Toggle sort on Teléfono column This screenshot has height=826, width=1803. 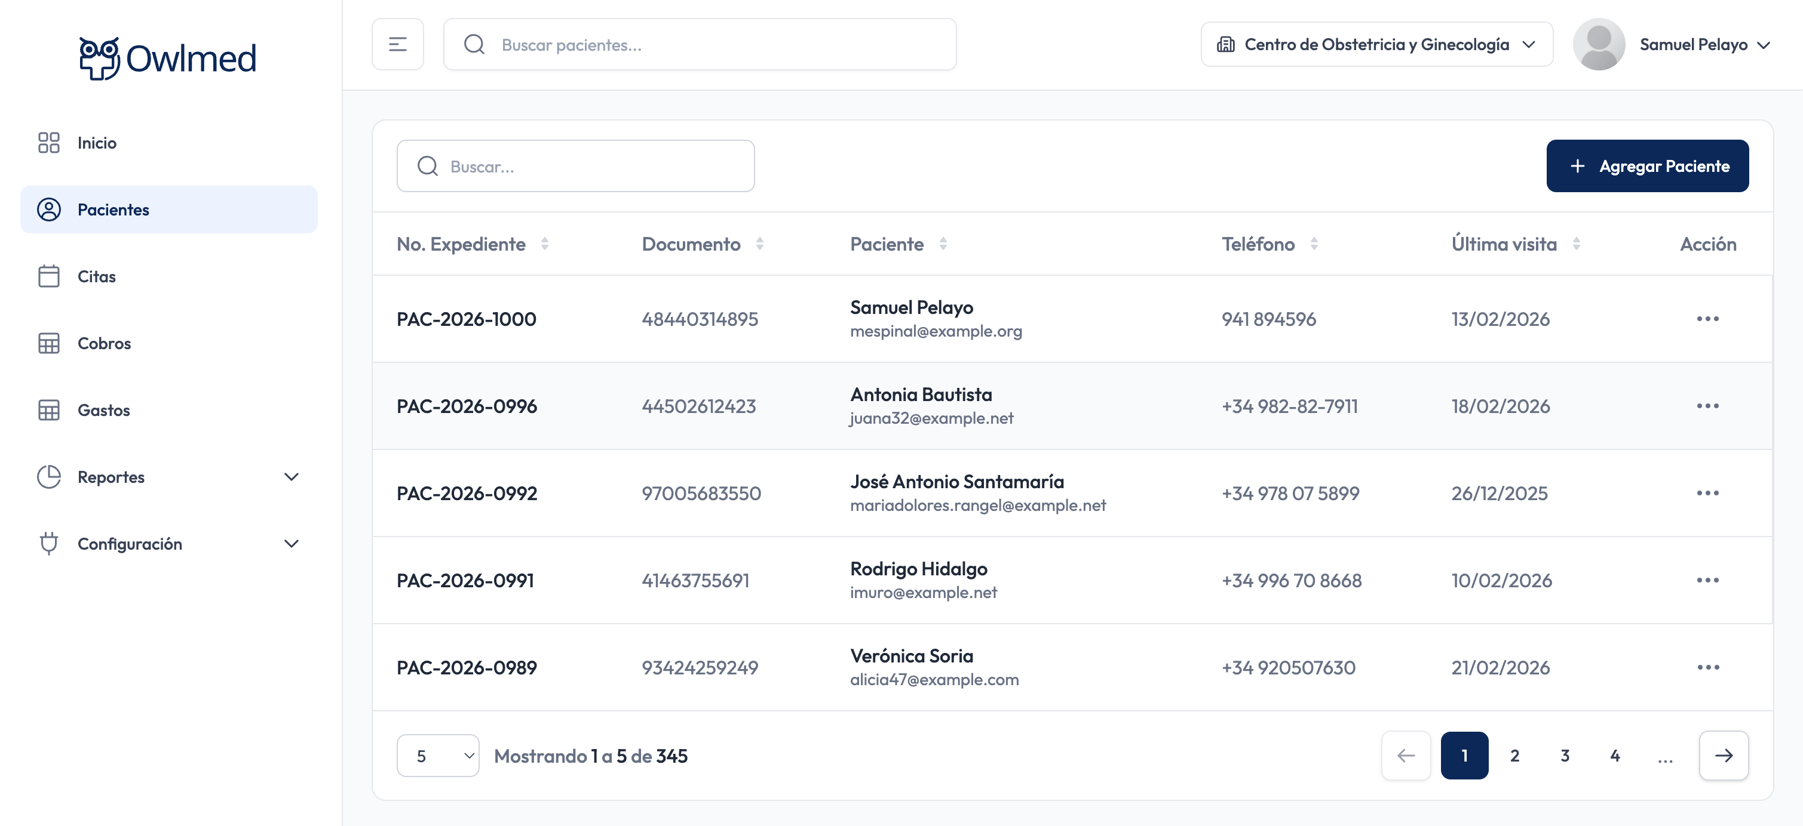[x=1314, y=244]
